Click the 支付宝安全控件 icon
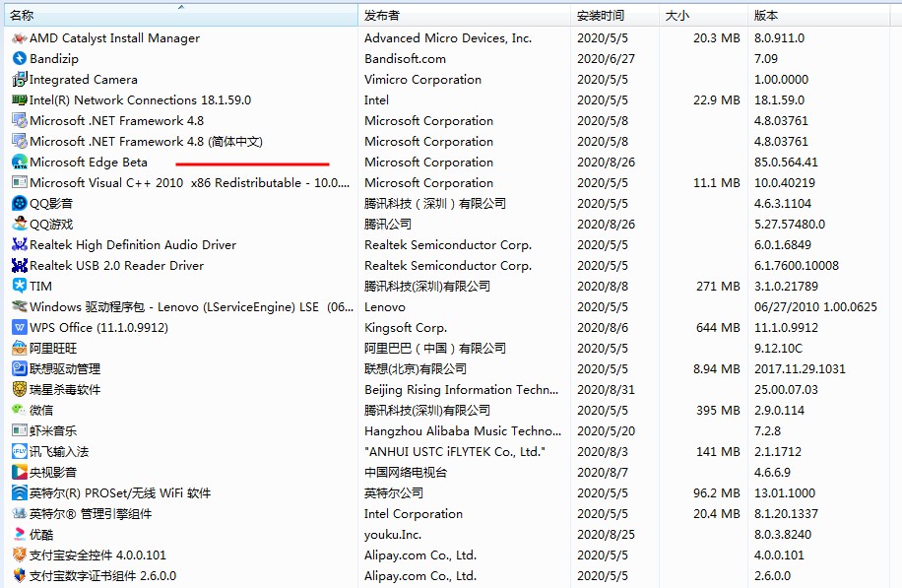902x588 pixels. 20,555
